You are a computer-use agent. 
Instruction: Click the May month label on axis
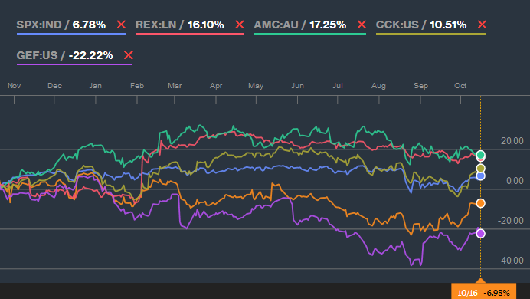[x=256, y=86]
